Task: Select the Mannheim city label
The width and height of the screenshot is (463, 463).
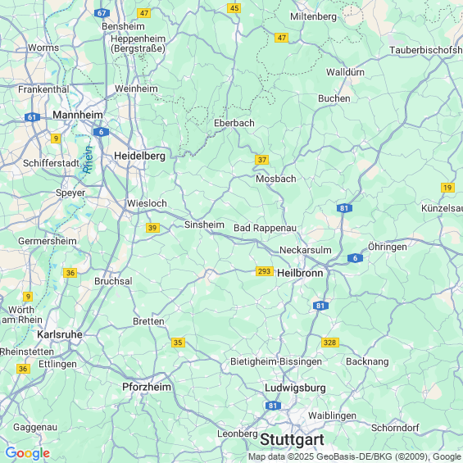Action: (x=78, y=115)
